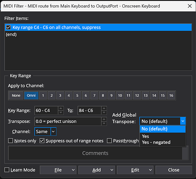Increase the Key Range start value
The width and height of the screenshot is (196, 179).
coord(61,108)
